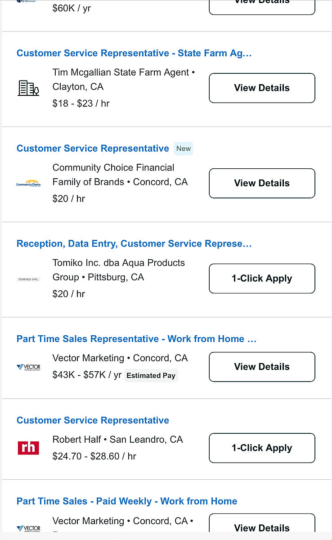Viewport: 332px width, 540px height.
Task: Click the Estimated Pay label
Action: 151,375
